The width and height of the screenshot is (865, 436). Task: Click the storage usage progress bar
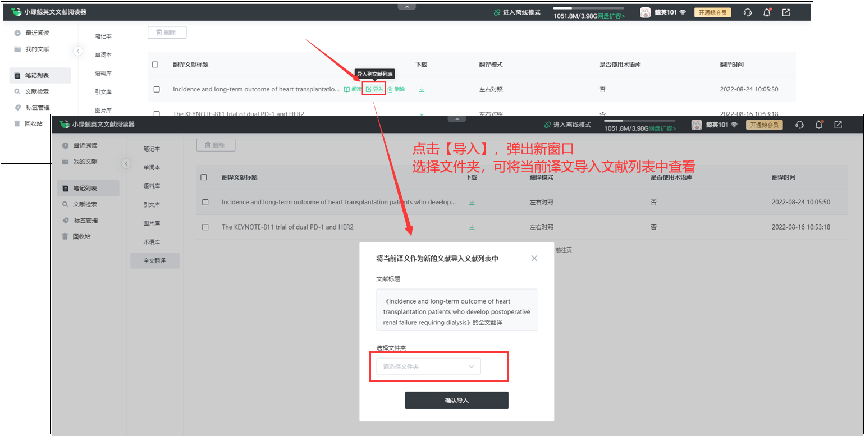pyautogui.click(x=588, y=8)
